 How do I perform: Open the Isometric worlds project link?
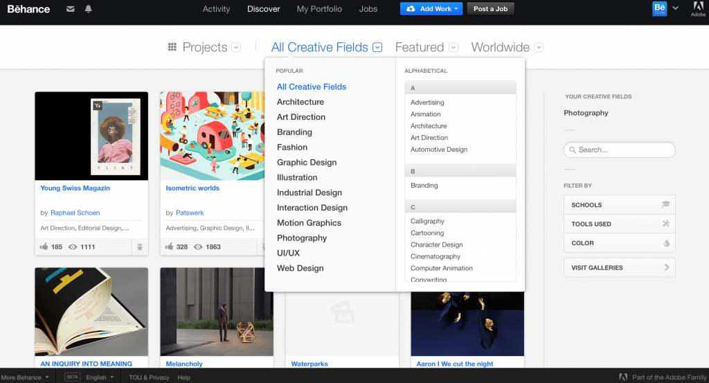click(192, 188)
